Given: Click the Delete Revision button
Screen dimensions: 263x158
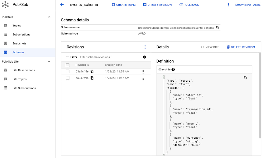Looking at the screenshot, I should click(241, 47).
